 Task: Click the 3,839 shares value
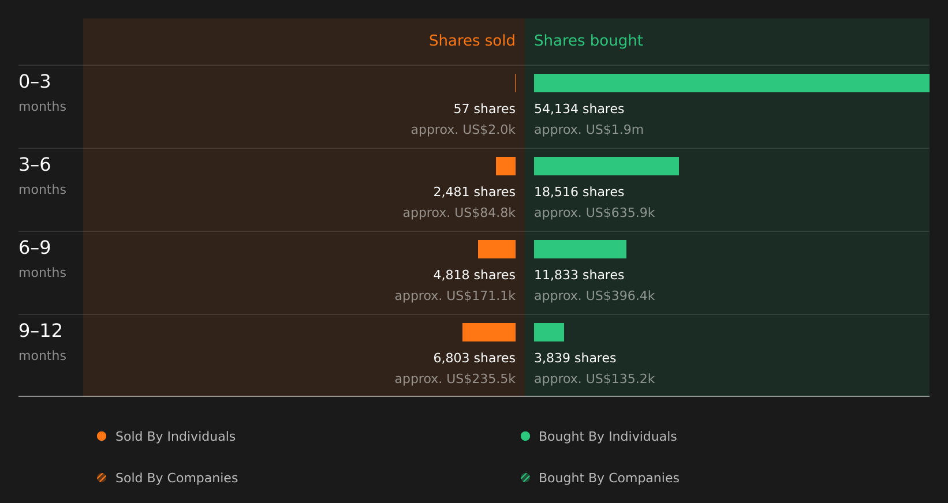pyautogui.click(x=575, y=358)
